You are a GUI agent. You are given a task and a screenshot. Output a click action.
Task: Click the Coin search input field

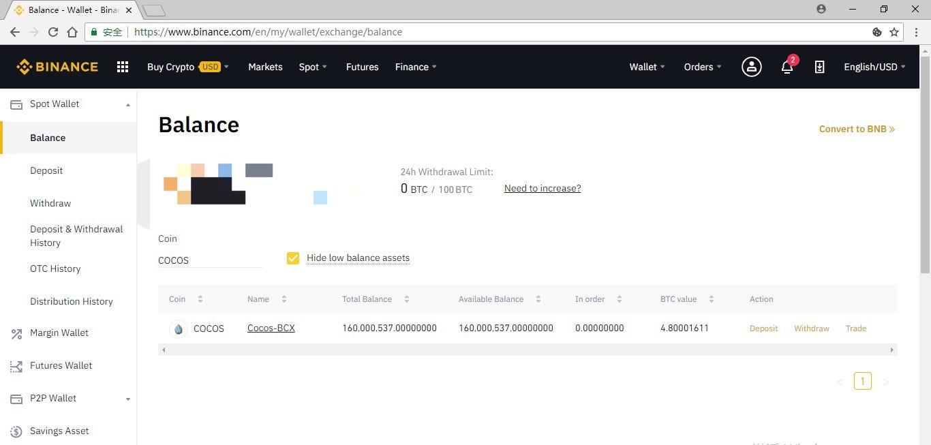click(x=211, y=260)
